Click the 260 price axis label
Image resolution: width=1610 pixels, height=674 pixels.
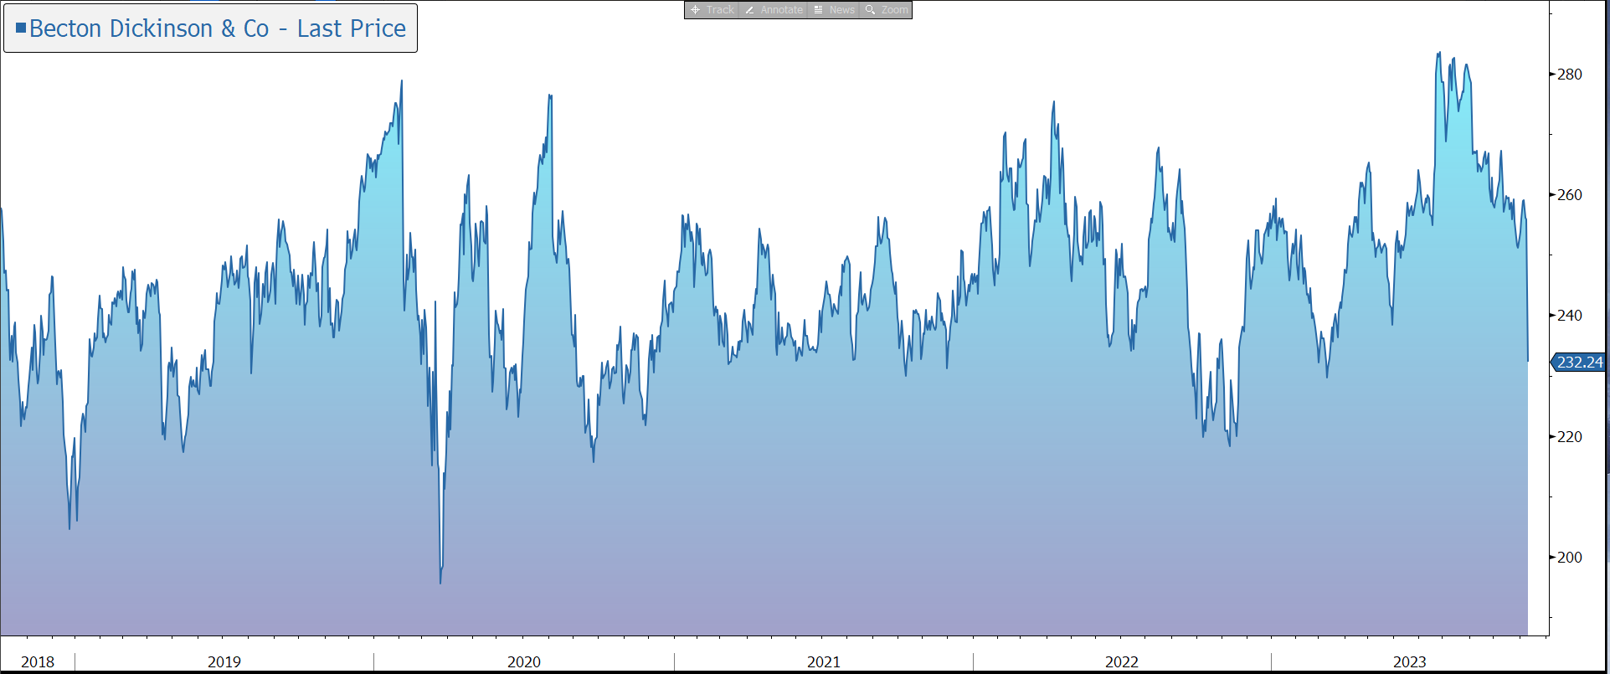[x=1570, y=195]
